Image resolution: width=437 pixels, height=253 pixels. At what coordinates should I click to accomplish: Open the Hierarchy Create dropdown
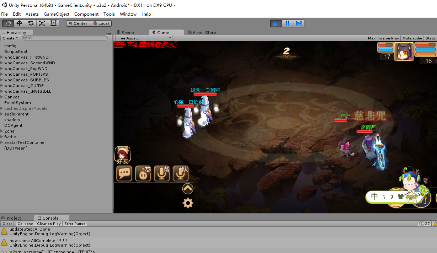click(x=10, y=38)
